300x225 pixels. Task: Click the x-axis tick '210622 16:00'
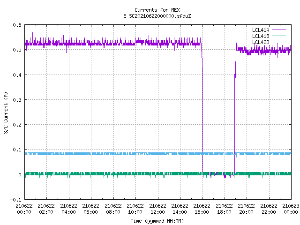pos(202,209)
